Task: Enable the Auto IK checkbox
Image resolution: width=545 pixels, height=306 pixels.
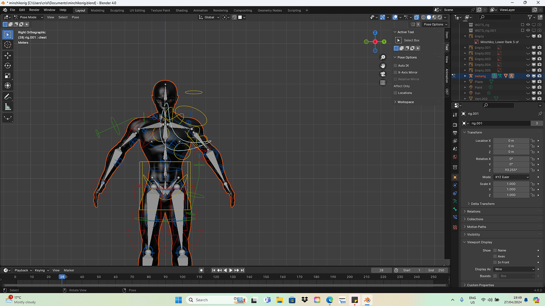Action: [x=395, y=66]
